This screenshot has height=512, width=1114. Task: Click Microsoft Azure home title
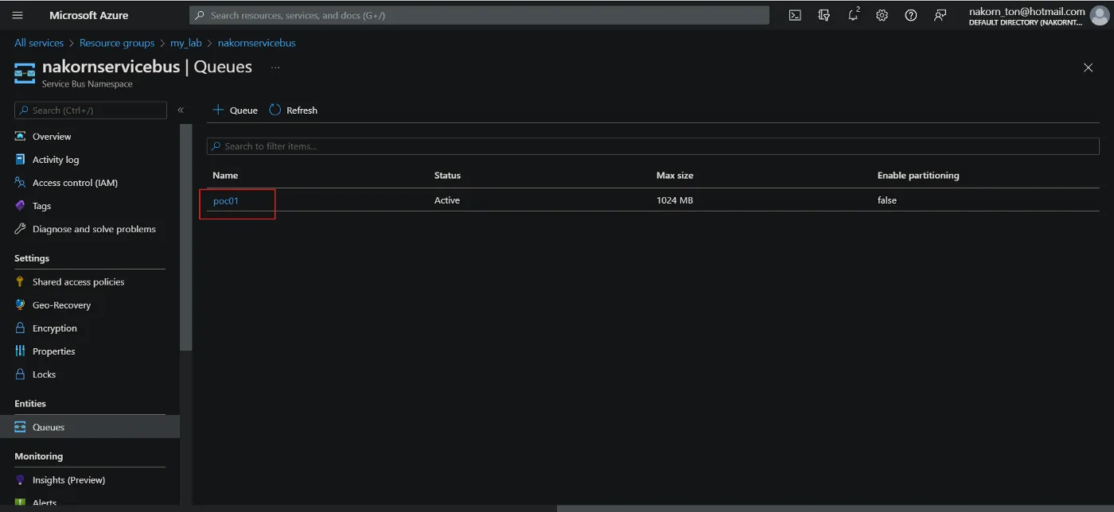coord(88,15)
